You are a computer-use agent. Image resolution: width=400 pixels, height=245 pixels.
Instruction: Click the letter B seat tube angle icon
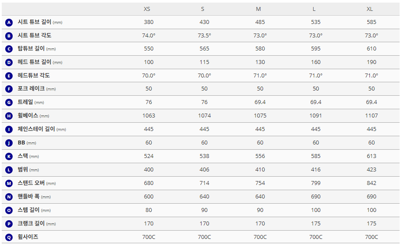(x=9, y=36)
